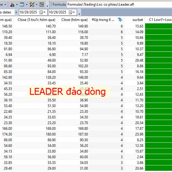
Task: Expand the dropdown arrow beside the Report icon
Action: coord(17,5)
